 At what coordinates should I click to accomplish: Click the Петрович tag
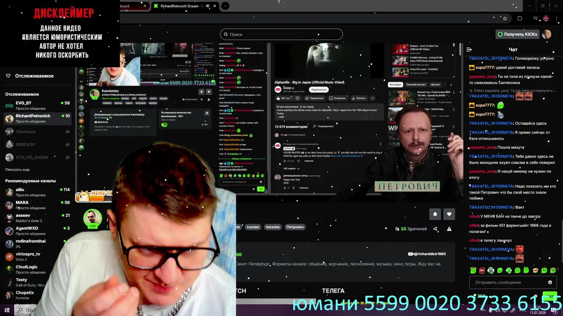pyautogui.click(x=295, y=227)
